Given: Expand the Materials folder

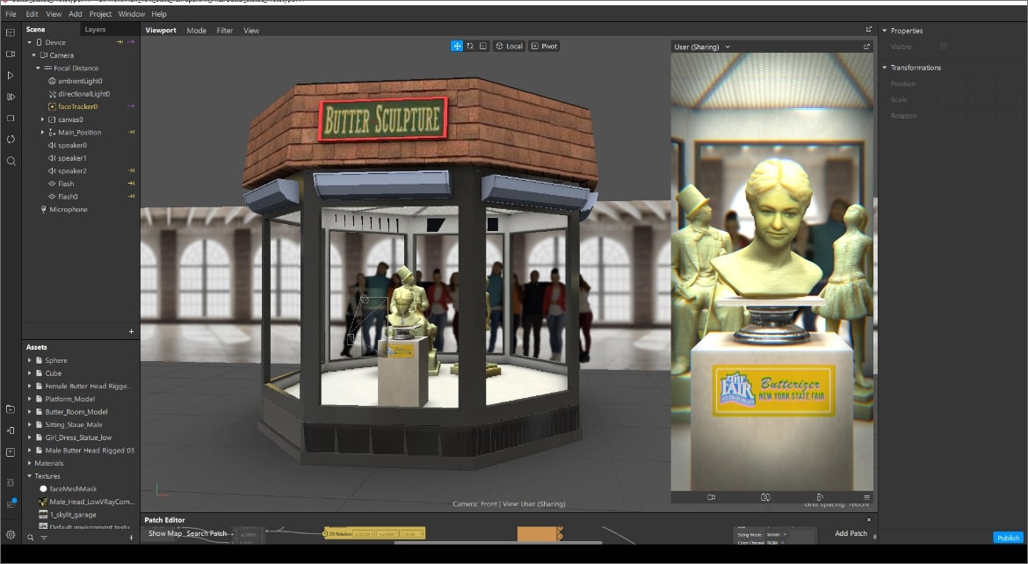Looking at the screenshot, I should point(30,463).
